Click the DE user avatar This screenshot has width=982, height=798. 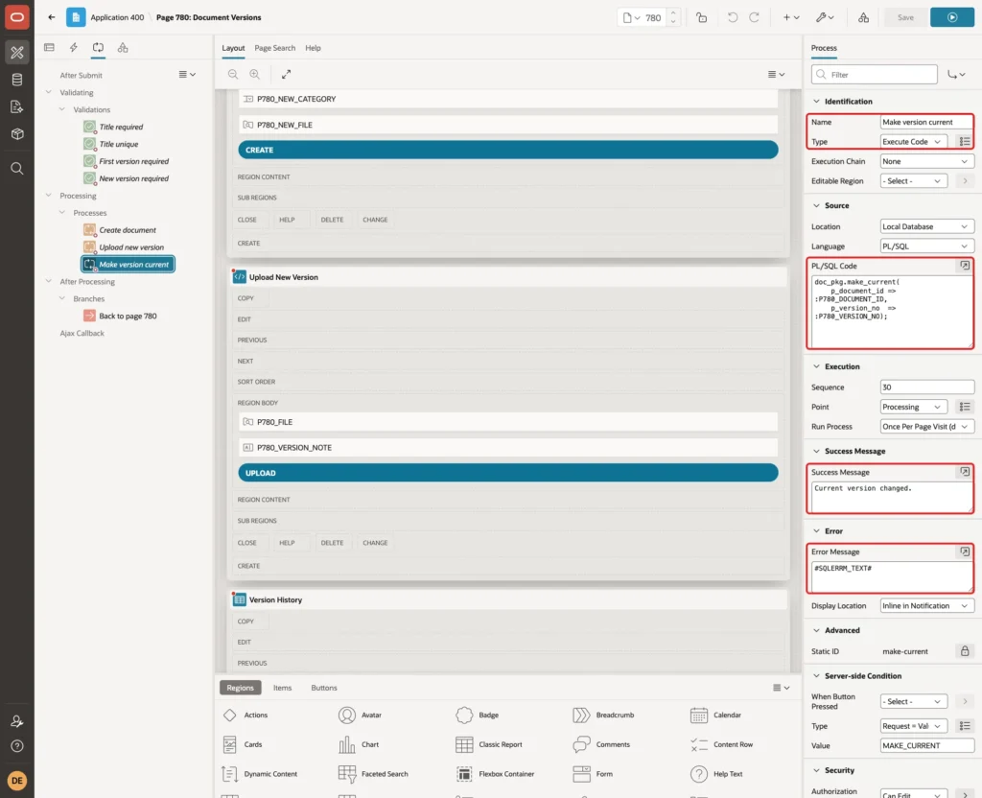(x=17, y=781)
